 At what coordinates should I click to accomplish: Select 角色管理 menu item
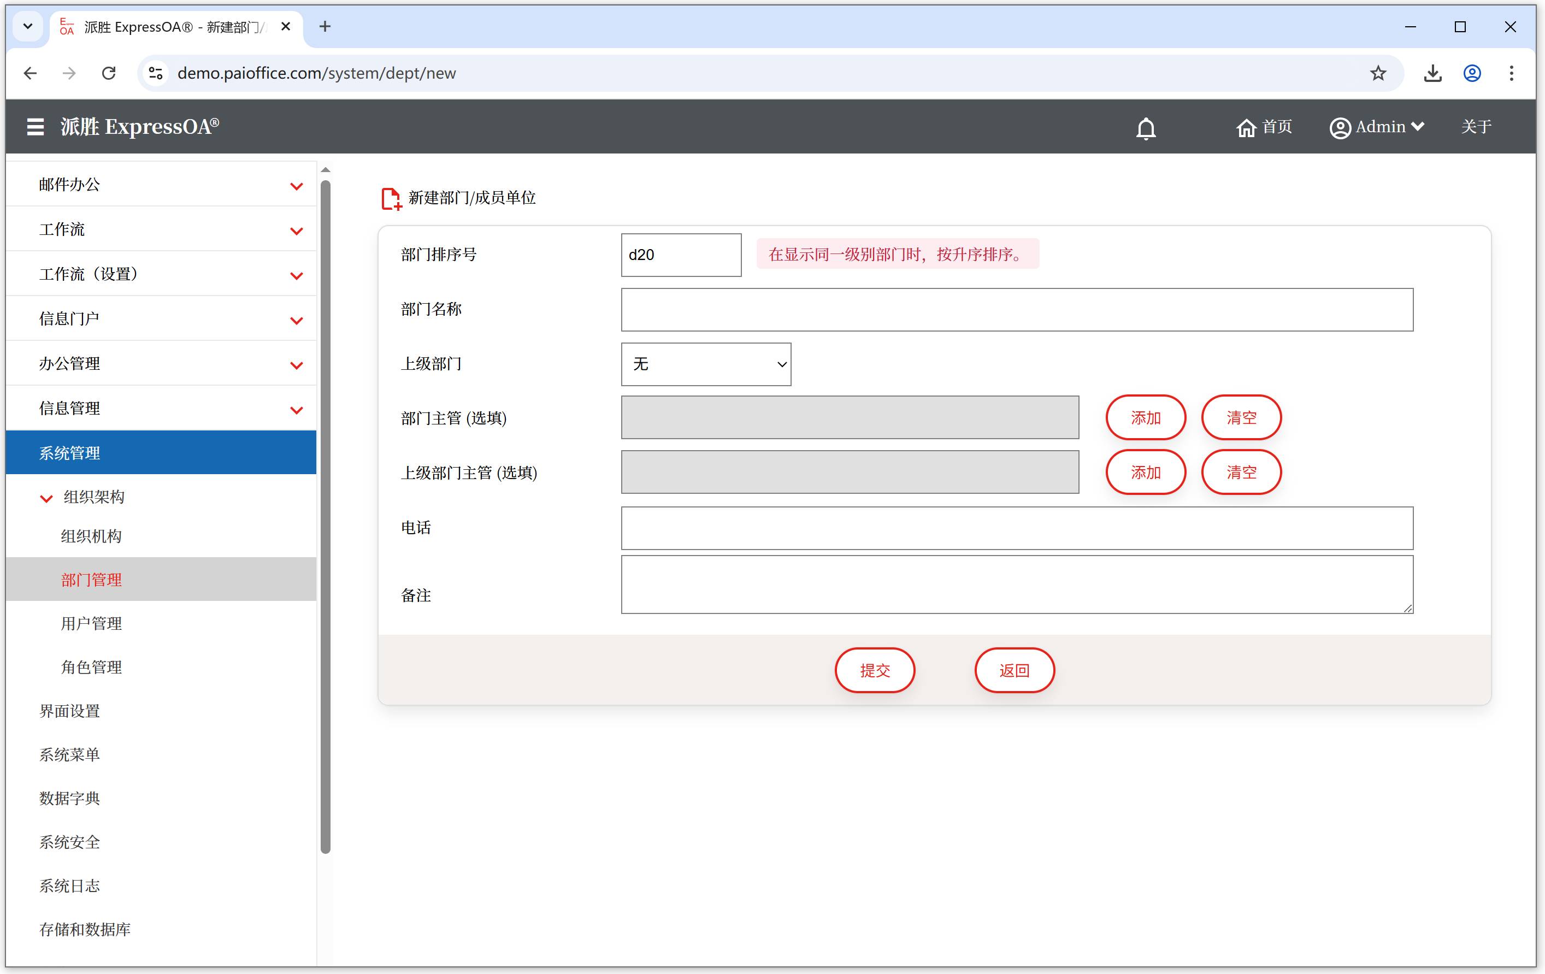(x=91, y=666)
